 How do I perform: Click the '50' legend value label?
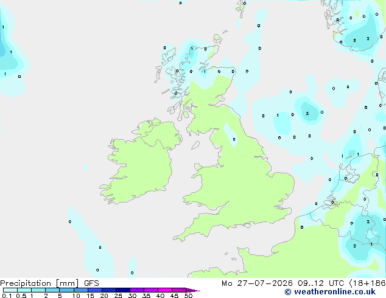188,296
